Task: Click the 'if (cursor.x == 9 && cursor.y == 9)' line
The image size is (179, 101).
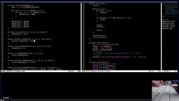Action: click(114, 18)
